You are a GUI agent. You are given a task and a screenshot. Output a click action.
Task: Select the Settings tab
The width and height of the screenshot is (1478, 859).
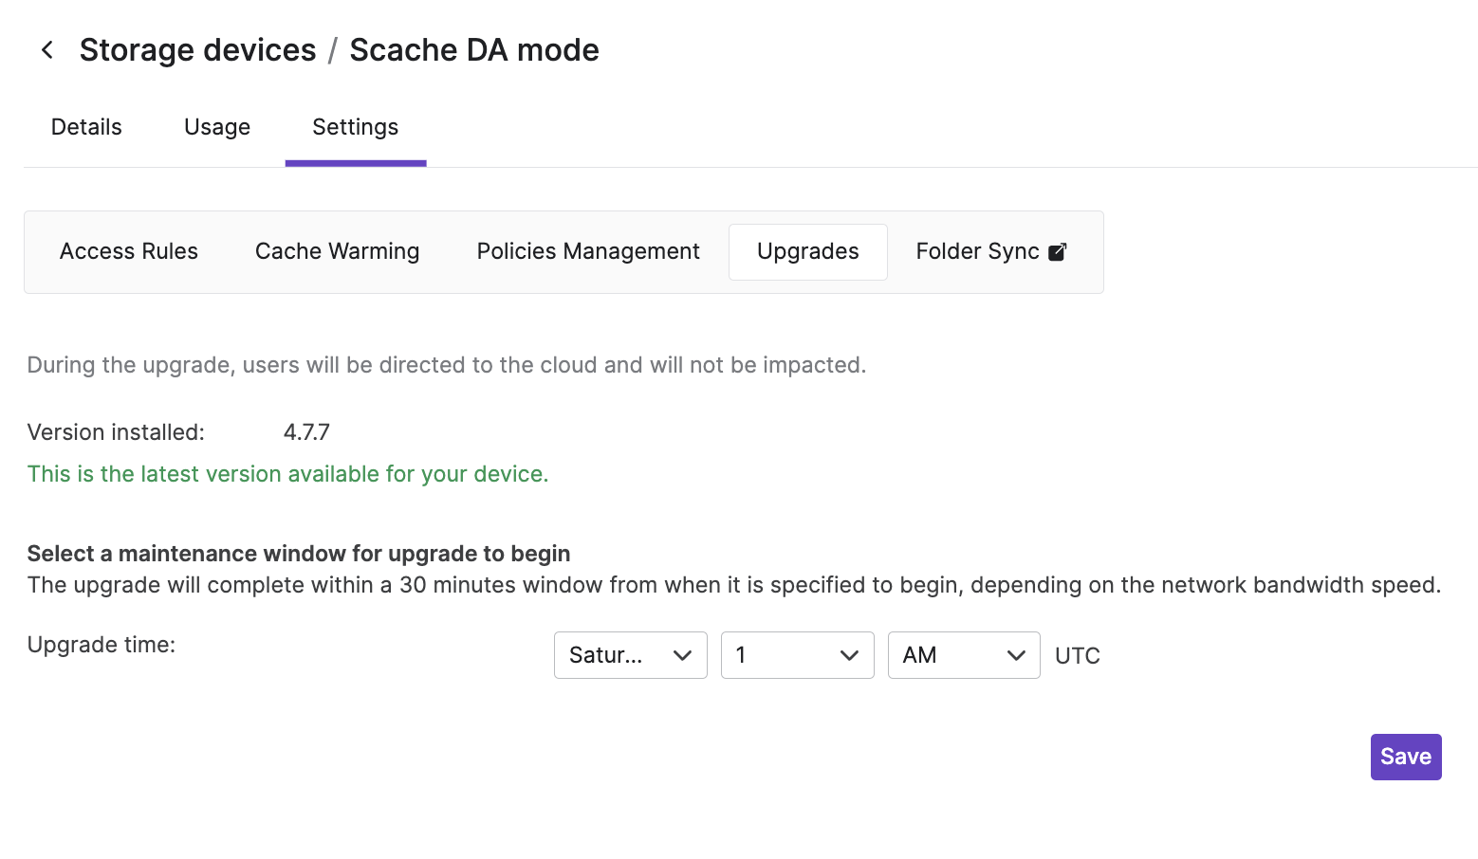pyautogui.click(x=356, y=127)
